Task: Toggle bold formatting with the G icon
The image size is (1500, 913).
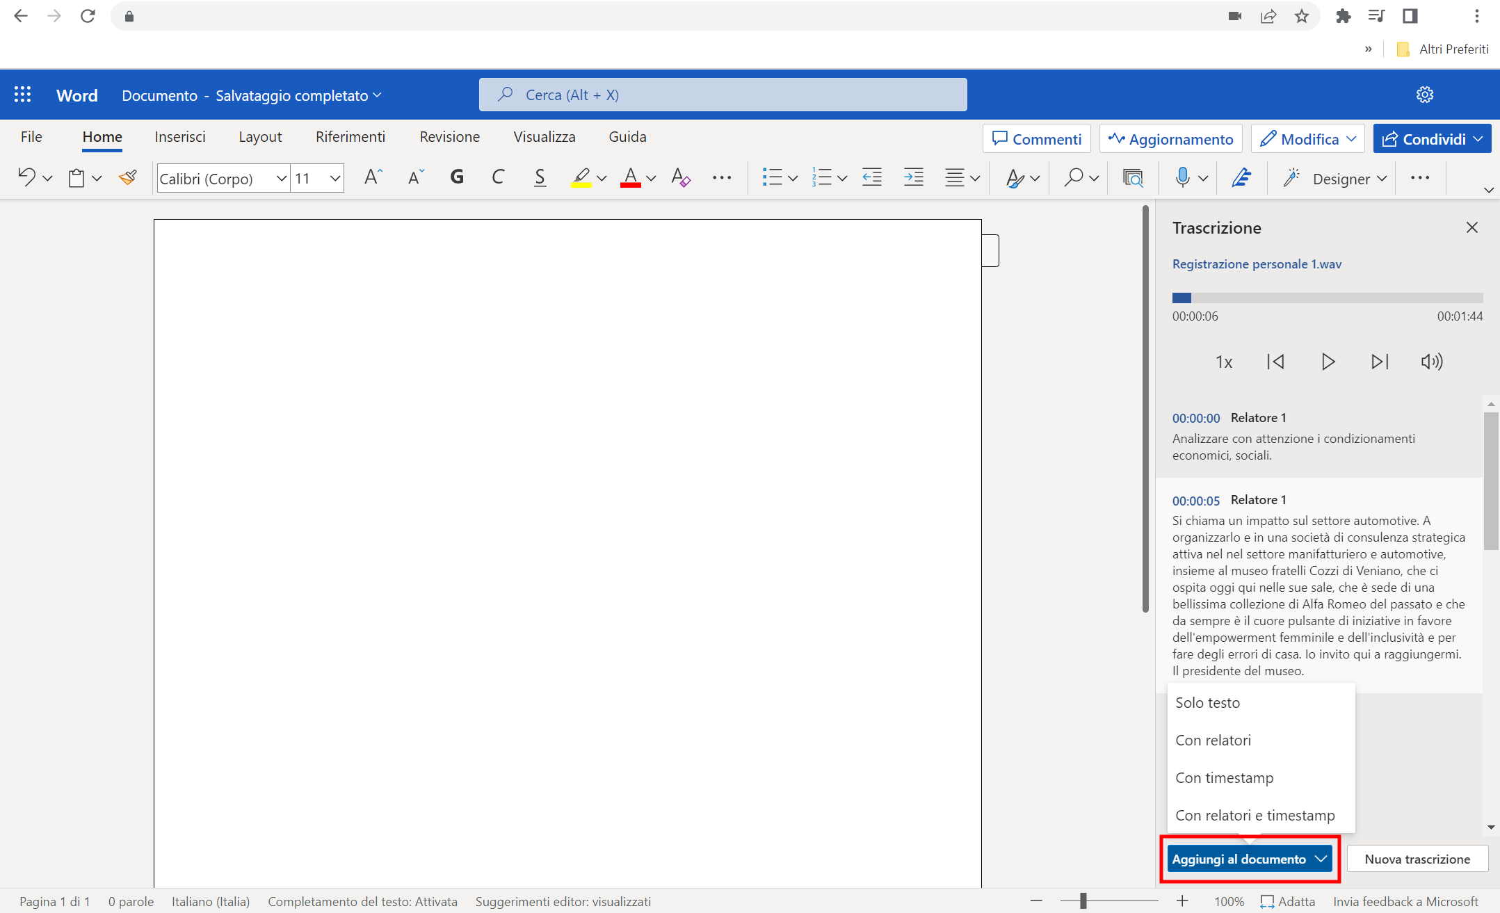Action: pos(457,177)
